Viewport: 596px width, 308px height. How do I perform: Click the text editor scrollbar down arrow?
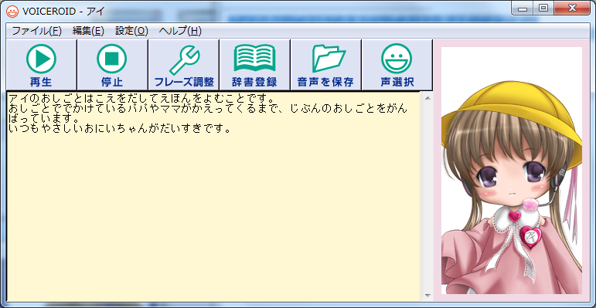(427, 295)
